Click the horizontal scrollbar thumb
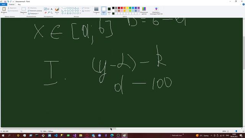The image size is (245, 138). coord(59,129)
